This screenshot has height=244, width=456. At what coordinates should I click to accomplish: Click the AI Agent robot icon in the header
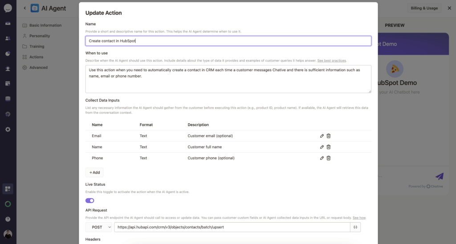point(35,8)
